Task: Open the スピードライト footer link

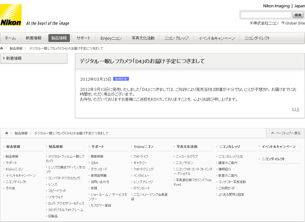Action: click(x=58, y=191)
